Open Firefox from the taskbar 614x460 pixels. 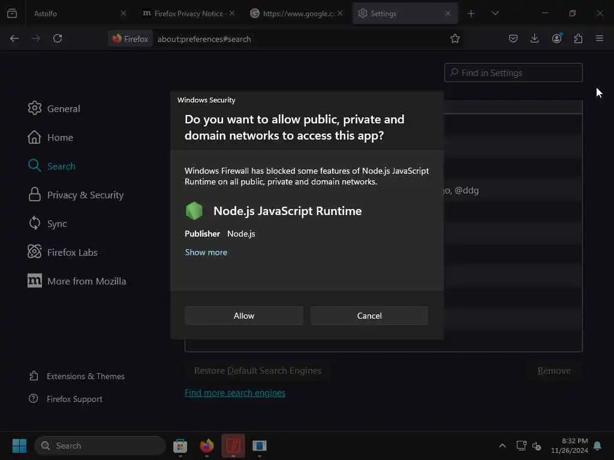(207, 446)
